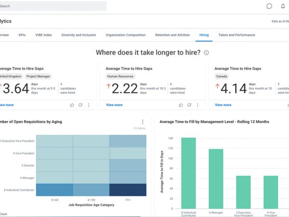Open the Open Requisitions by Aging chart menu

(x=143, y=122)
